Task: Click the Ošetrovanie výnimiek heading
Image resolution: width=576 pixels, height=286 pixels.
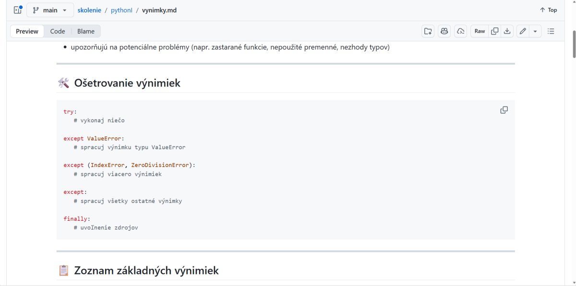Action: click(x=127, y=83)
